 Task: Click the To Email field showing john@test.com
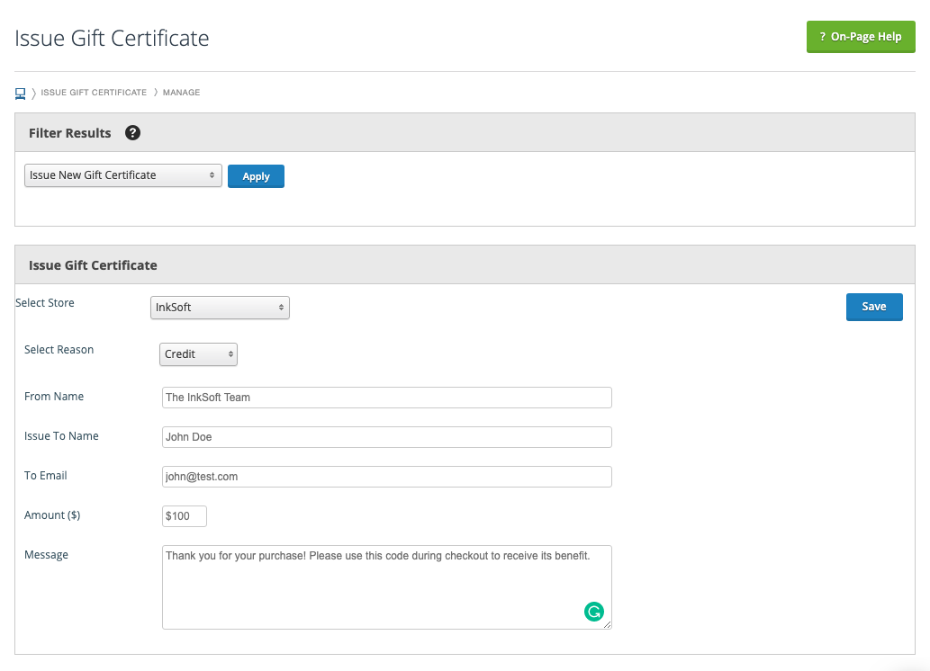386,476
